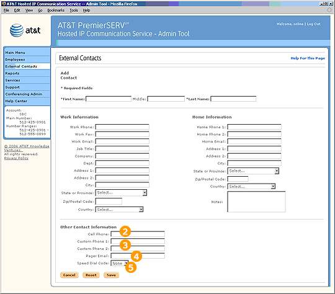Expand Home State or Province dropdown
Image resolution: width=335 pixels, height=294 pixels.
point(277,171)
